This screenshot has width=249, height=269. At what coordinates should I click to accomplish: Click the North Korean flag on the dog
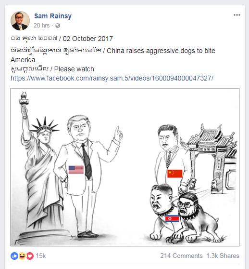172,218
